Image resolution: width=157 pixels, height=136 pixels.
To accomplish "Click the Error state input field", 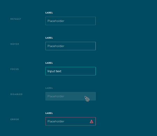I will (70, 121).
